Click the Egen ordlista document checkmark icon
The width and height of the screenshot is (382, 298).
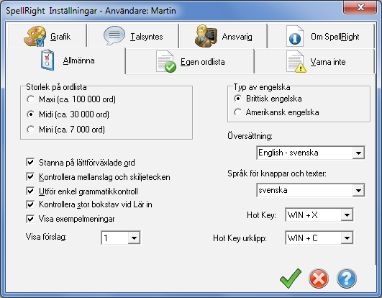[x=166, y=61]
